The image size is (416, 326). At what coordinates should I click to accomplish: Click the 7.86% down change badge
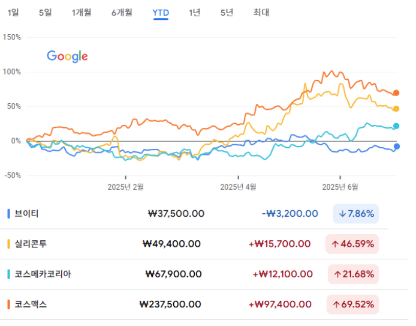pyautogui.click(x=356, y=214)
